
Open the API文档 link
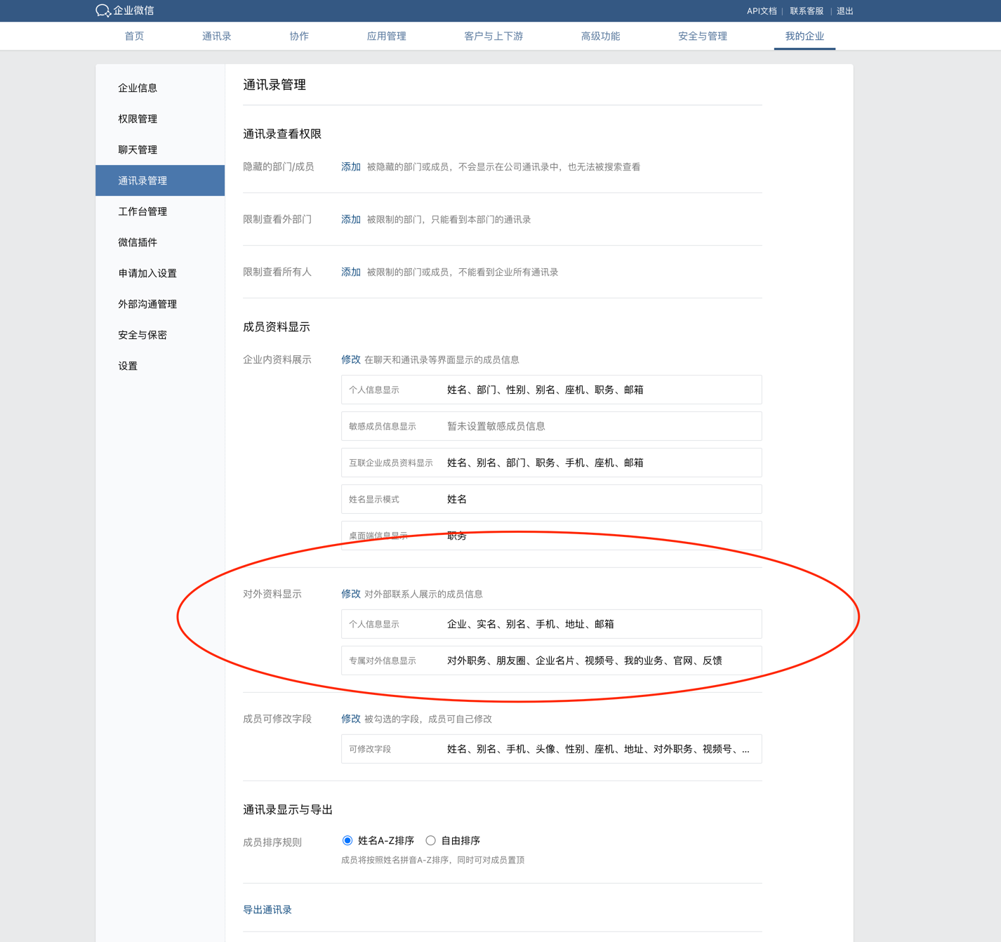(762, 11)
